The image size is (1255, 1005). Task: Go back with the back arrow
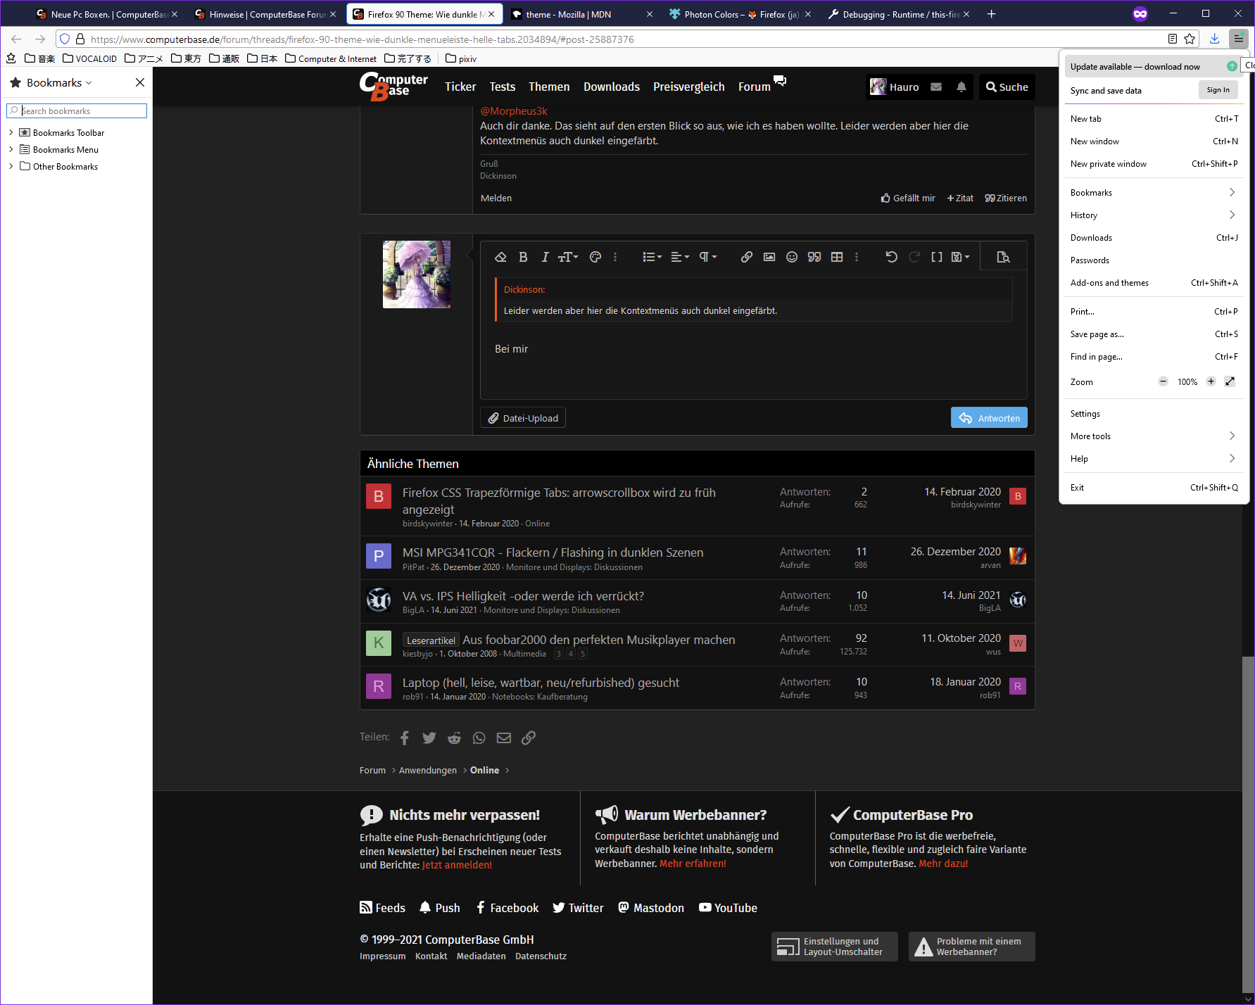pos(16,39)
